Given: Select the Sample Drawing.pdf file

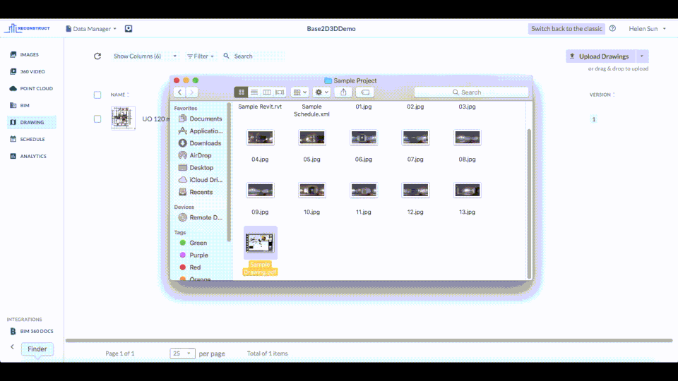Looking at the screenshot, I should (x=260, y=250).
